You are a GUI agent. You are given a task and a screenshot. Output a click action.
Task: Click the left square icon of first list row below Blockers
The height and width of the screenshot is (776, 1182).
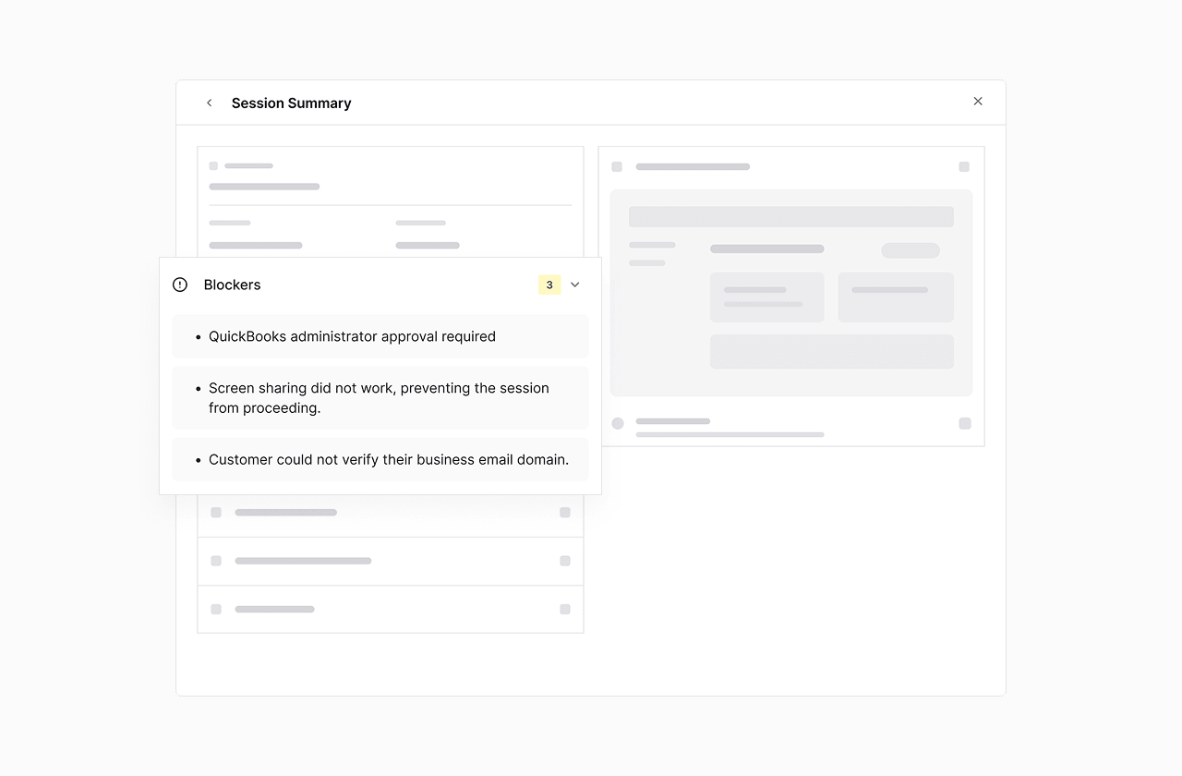pyautogui.click(x=216, y=513)
